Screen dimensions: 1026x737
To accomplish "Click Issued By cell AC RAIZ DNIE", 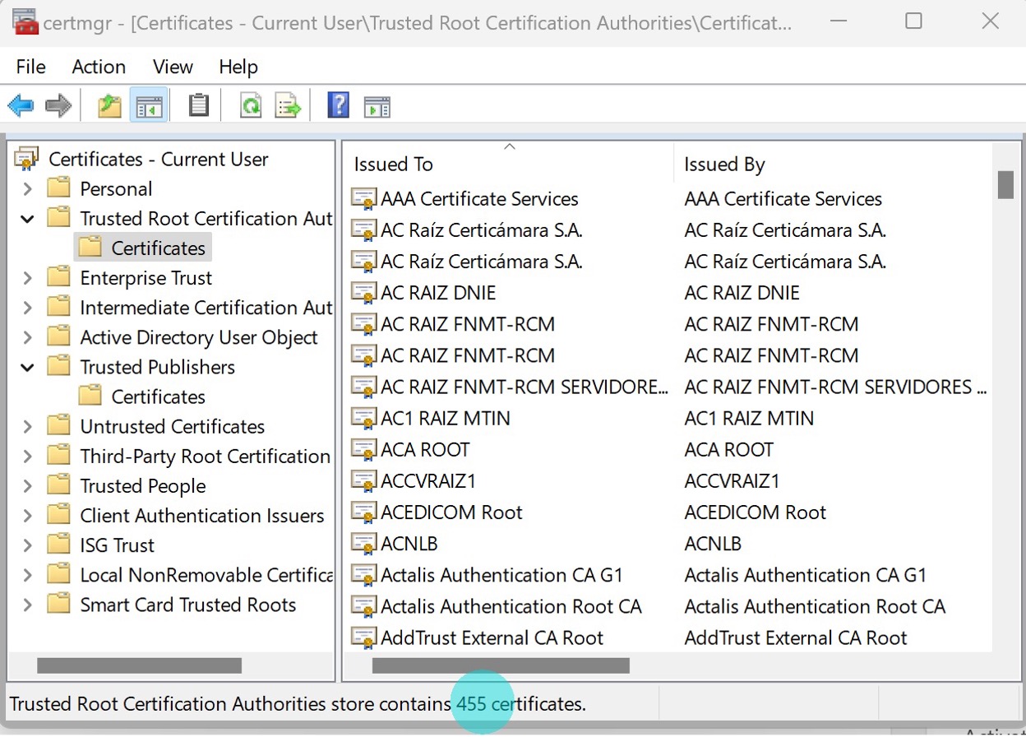I will click(x=742, y=293).
